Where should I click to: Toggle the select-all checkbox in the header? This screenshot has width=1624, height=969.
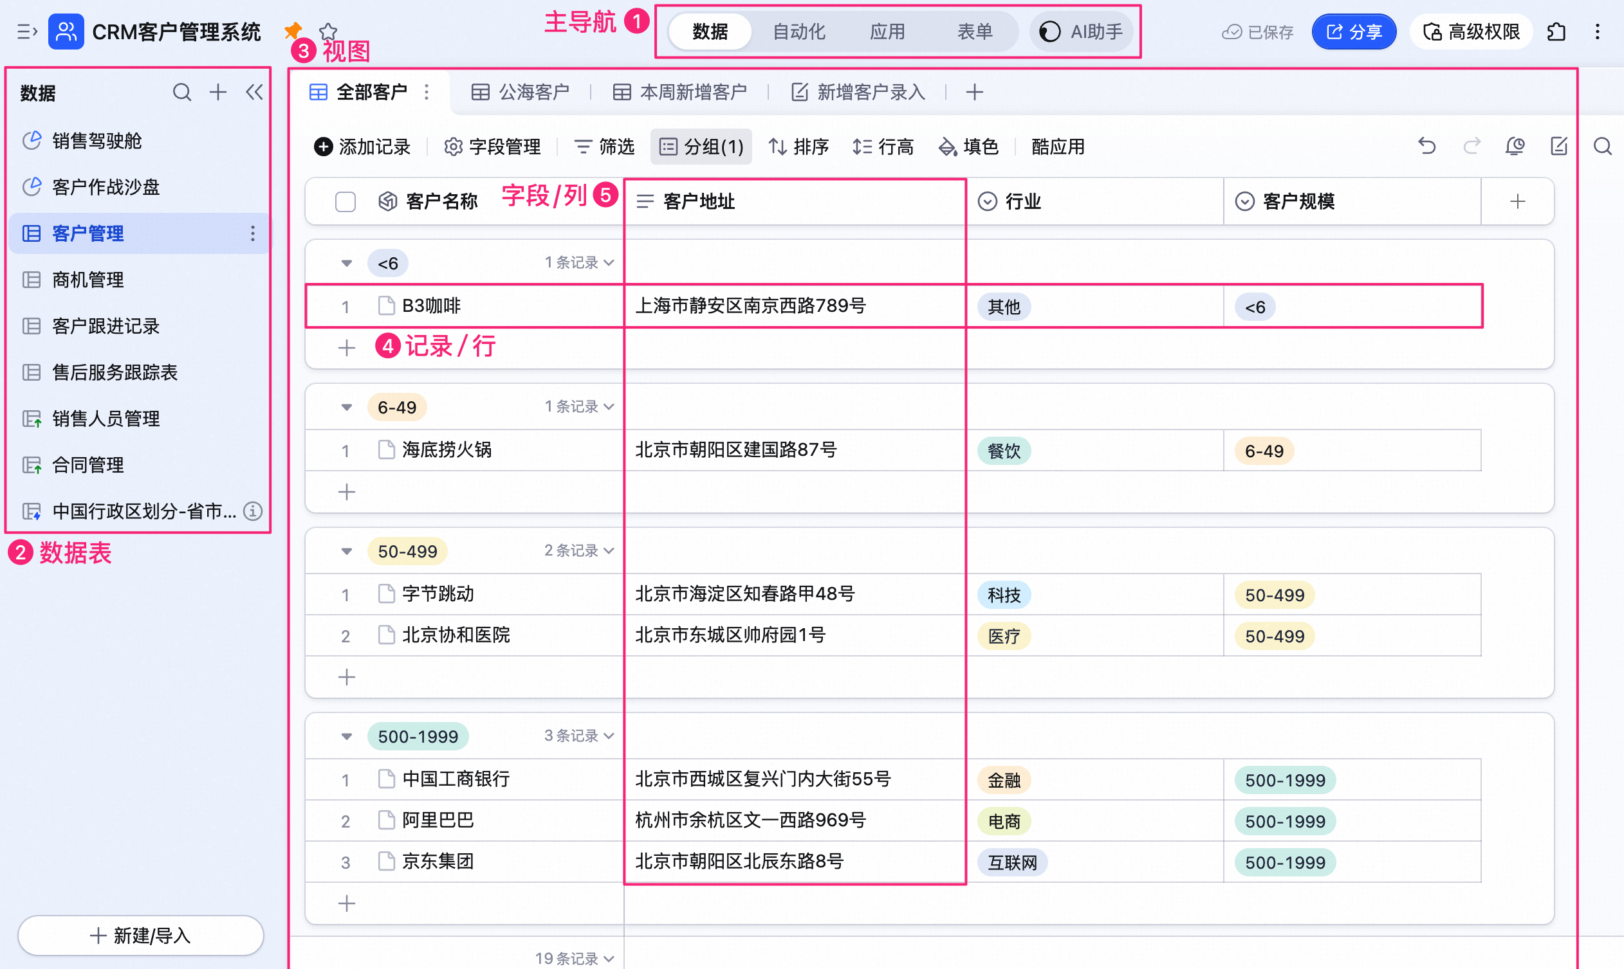[345, 201]
